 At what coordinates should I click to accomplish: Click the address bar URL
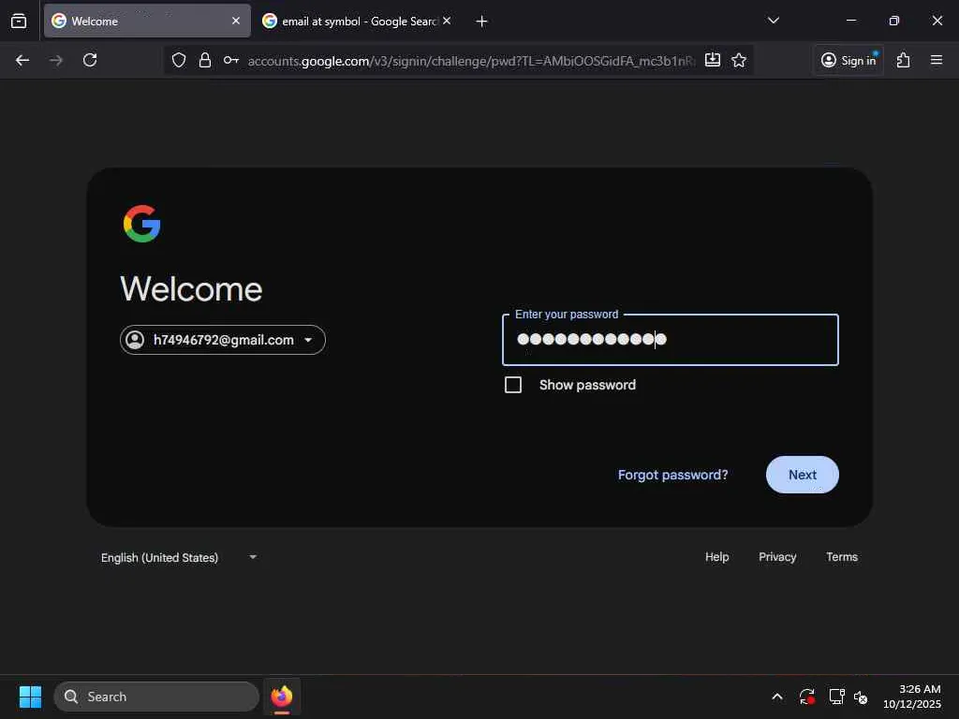(x=471, y=61)
